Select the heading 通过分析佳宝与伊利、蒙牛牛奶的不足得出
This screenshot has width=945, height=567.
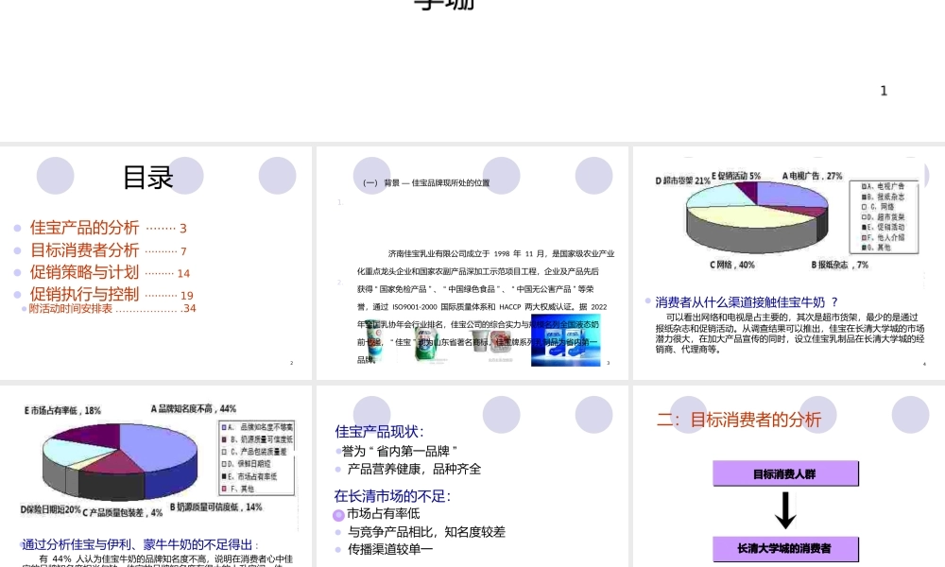coord(140,544)
